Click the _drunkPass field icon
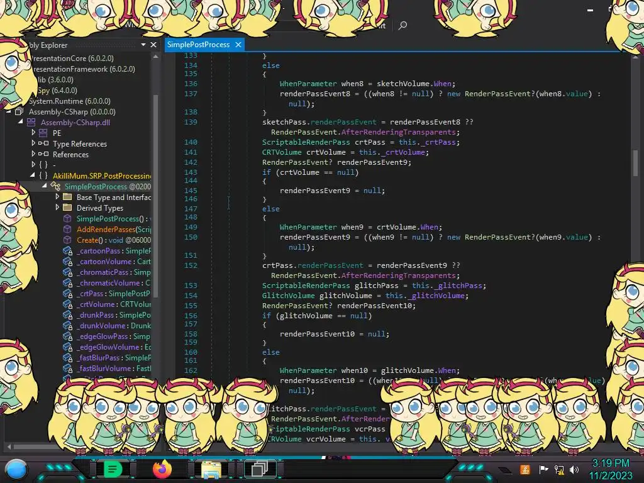Image resolution: width=644 pixels, height=483 pixels. click(68, 315)
